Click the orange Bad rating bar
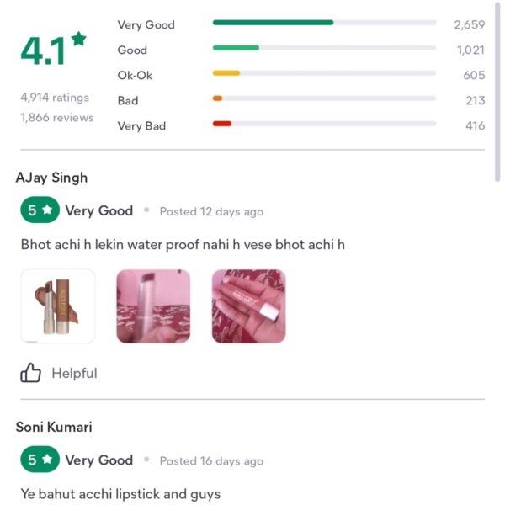Image resolution: width=505 pixels, height=505 pixels. point(324,98)
